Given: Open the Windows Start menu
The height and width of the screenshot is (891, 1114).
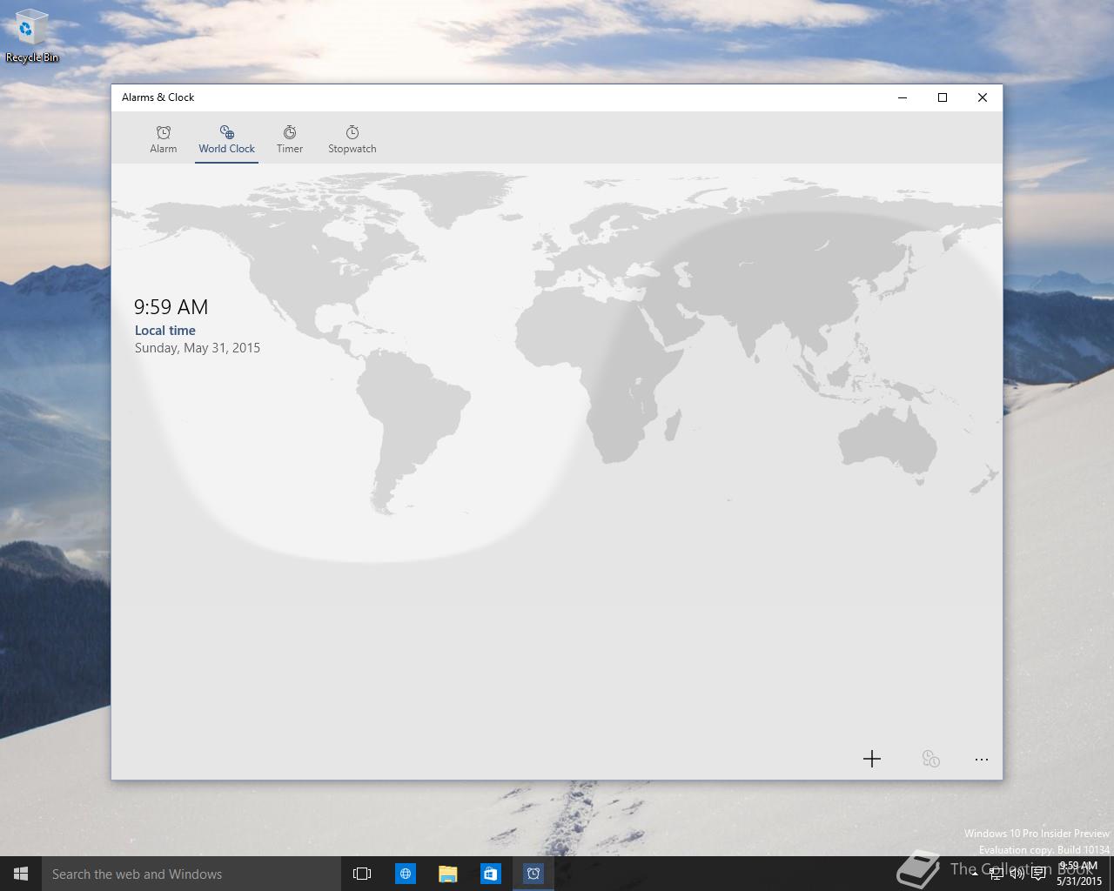Looking at the screenshot, I should 21,874.
